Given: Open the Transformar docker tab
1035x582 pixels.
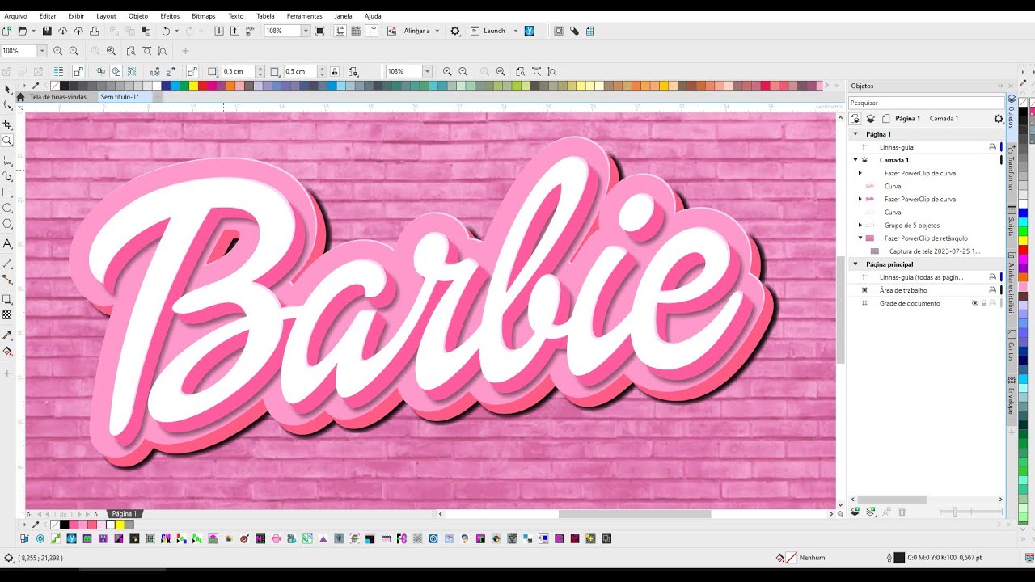Looking at the screenshot, I should pyautogui.click(x=1011, y=168).
